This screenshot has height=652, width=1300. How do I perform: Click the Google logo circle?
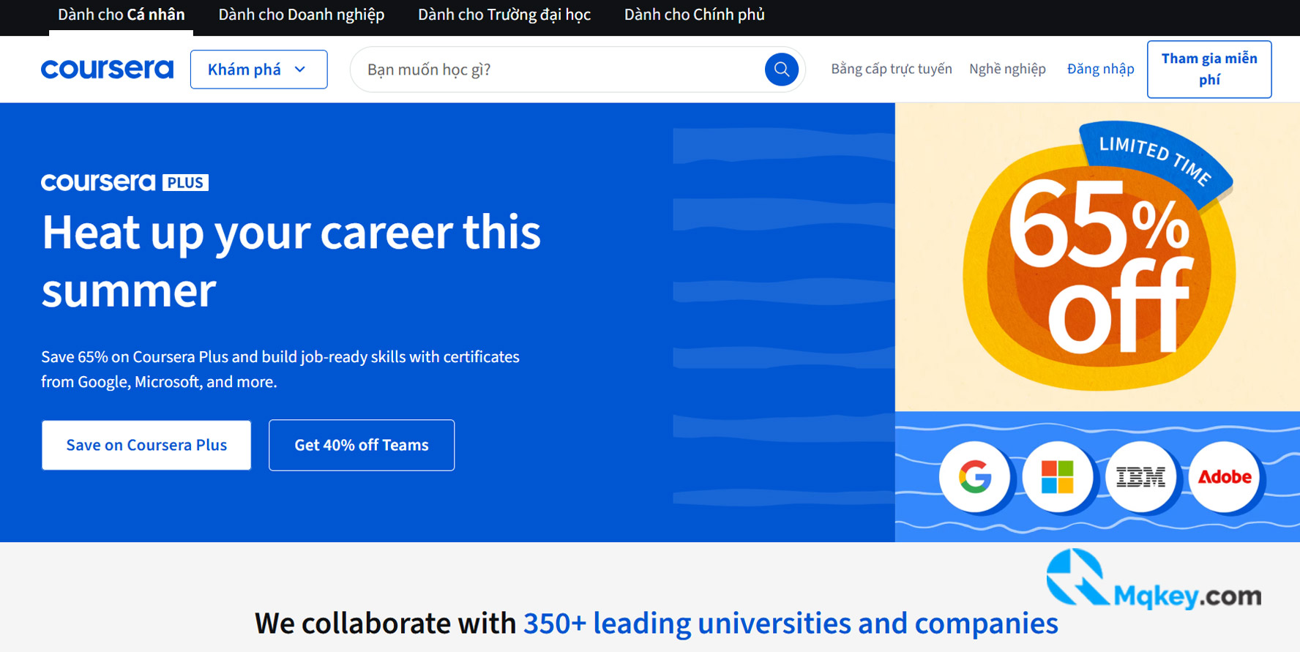pos(974,477)
